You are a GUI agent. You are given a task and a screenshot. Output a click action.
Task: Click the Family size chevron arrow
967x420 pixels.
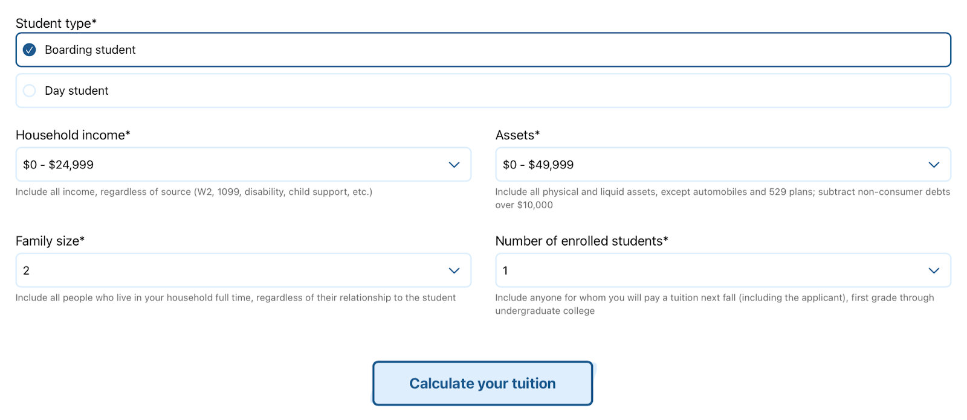(x=454, y=270)
